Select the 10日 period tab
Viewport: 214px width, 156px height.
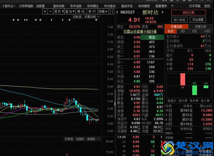[x=207, y=31]
